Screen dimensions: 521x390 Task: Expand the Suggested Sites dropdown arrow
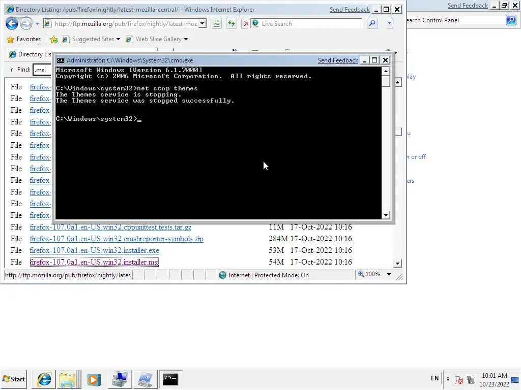[x=118, y=39]
